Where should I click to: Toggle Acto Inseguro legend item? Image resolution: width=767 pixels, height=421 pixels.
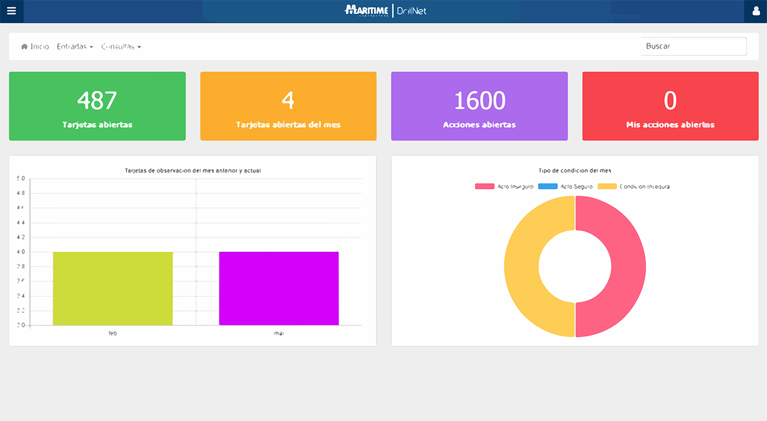pos(504,186)
